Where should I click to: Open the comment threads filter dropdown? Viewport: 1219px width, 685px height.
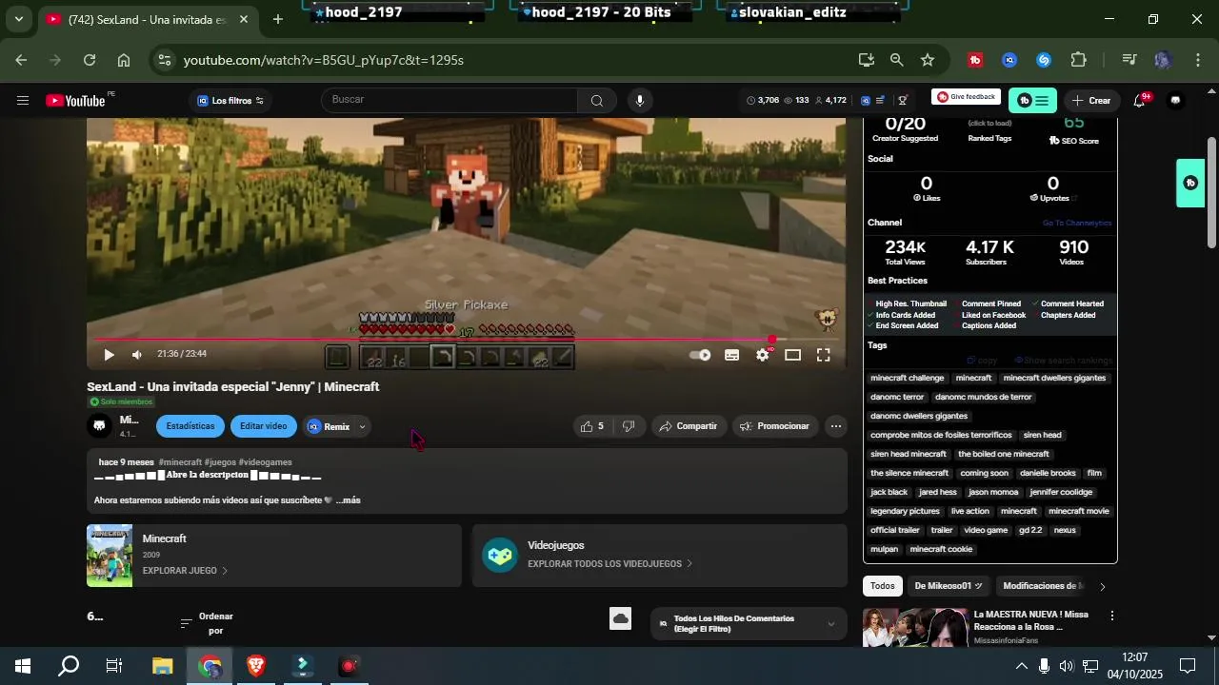coord(748,623)
